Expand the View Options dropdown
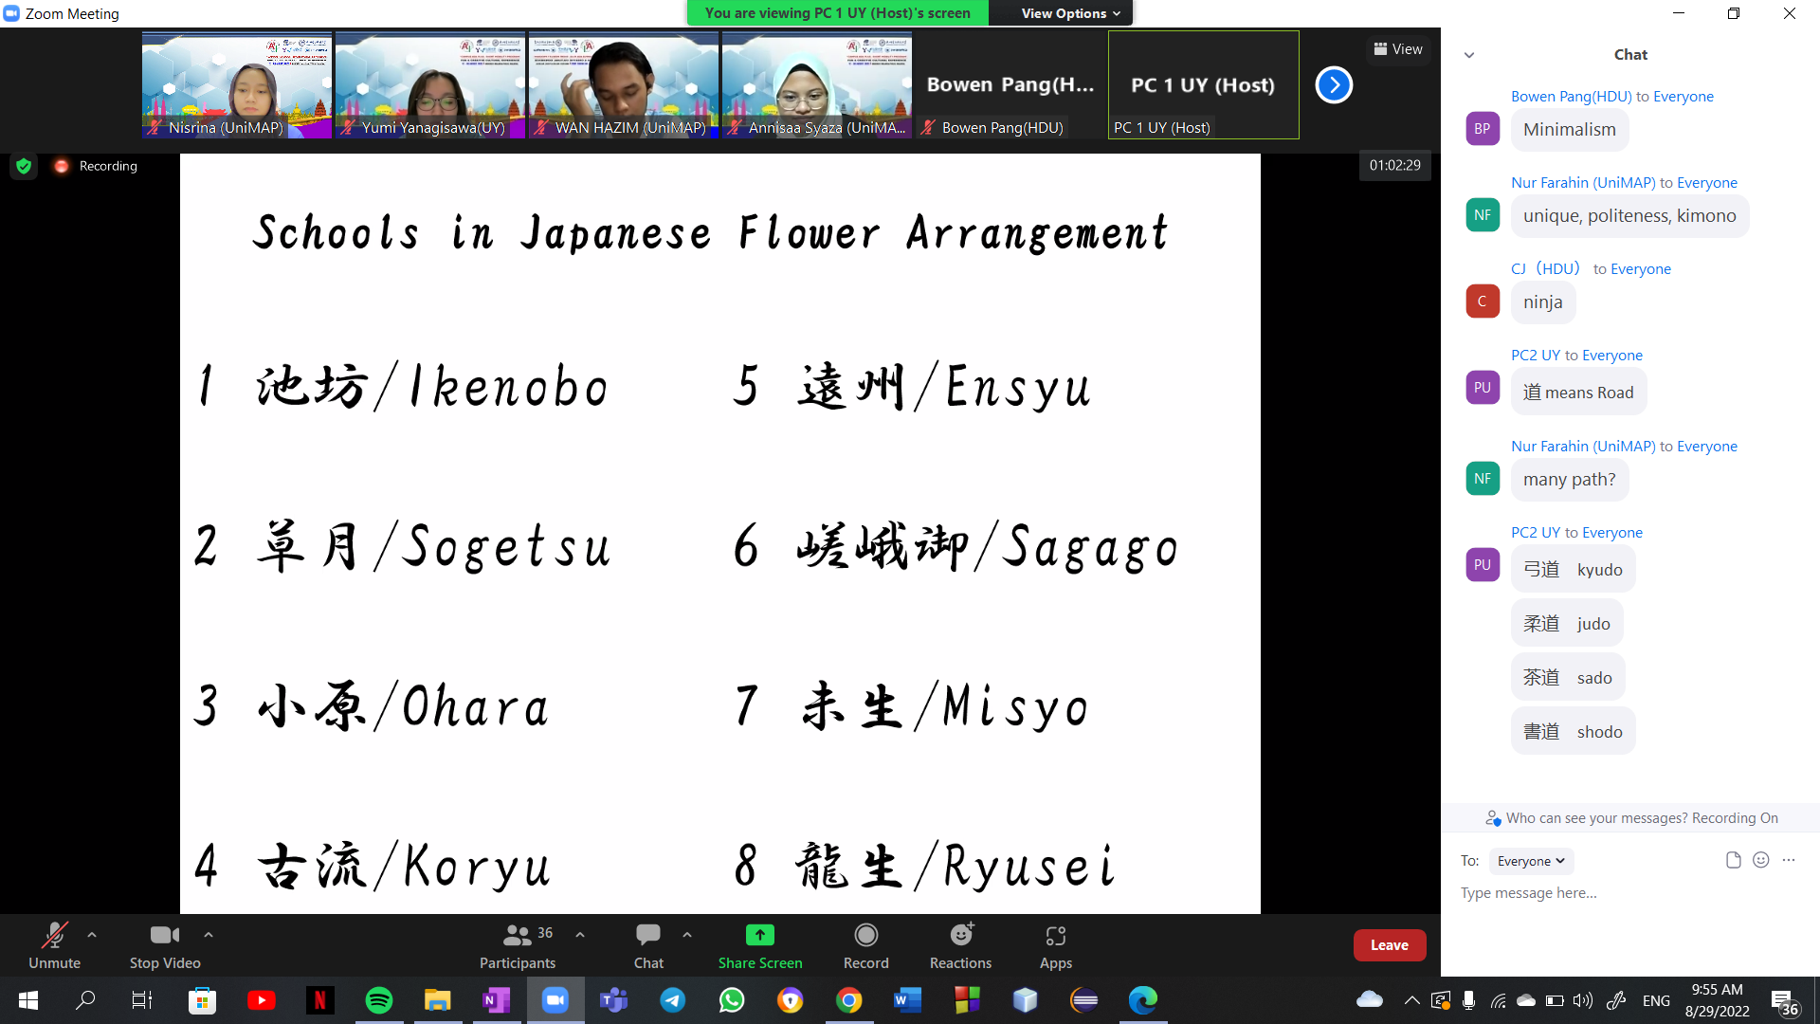 [1070, 13]
